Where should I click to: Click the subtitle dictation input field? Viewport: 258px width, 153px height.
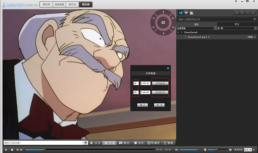(43, 143)
